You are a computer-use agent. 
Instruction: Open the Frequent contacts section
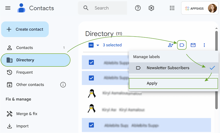click(x=24, y=72)
